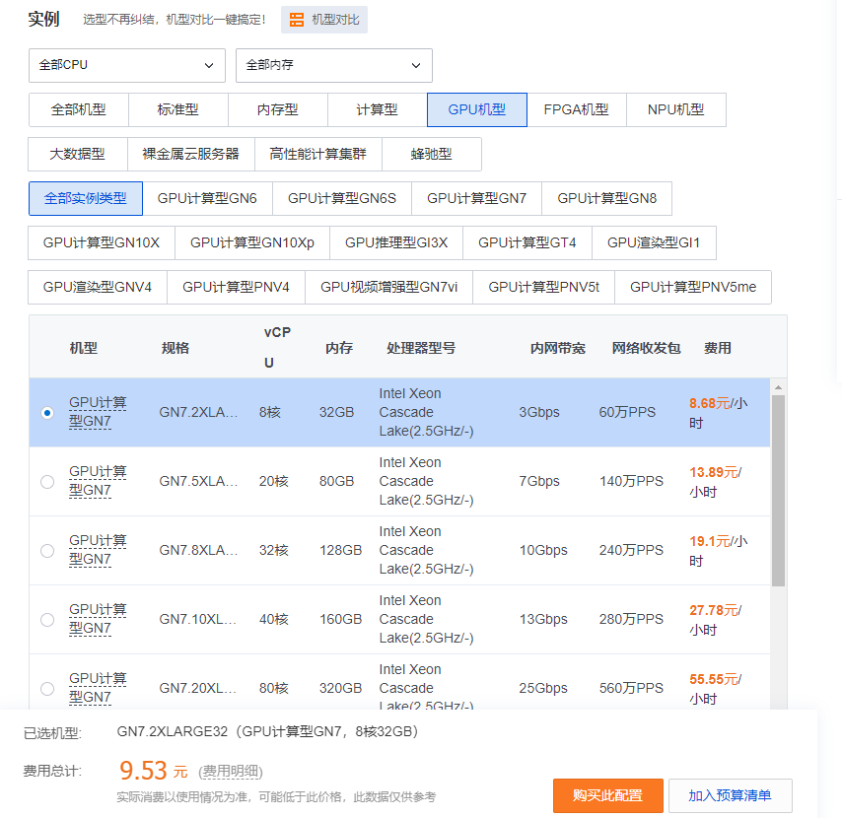This screenshot has width=842, height=818.
Task: Choose GPU计算型GN6S filter
Action: (342, 199)
